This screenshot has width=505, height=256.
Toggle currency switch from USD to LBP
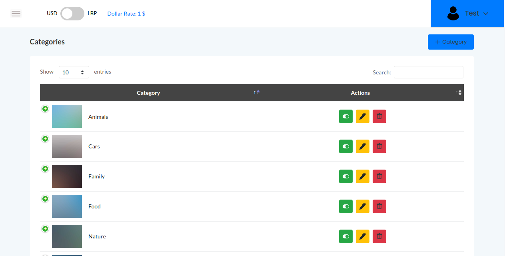(72, 14)
